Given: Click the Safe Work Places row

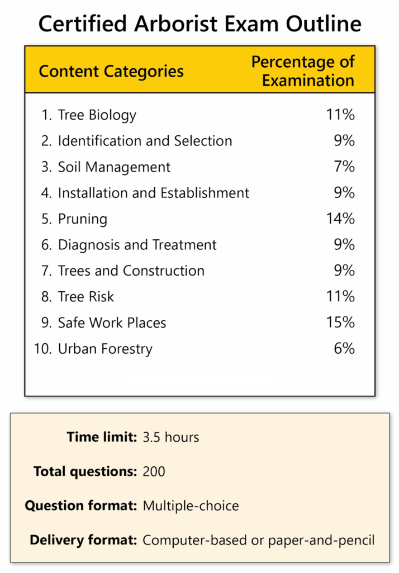Looking at the screenshot, I should coord(112,323).
